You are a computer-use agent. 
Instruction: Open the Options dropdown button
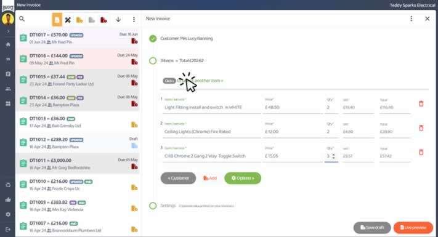pyautogui.click(x=243, y=178)
